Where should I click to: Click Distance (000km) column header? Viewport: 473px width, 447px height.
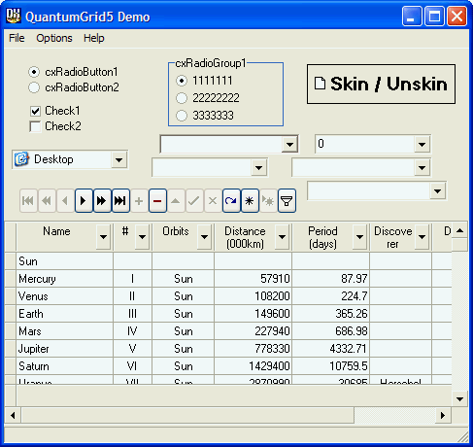245,237
